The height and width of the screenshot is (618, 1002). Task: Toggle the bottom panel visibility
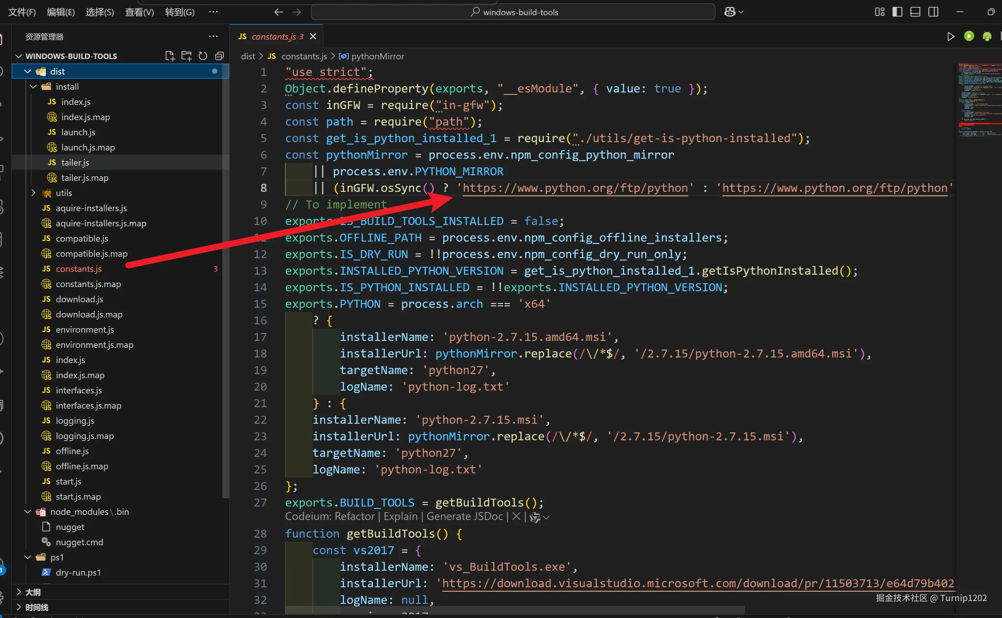[915, 12]
